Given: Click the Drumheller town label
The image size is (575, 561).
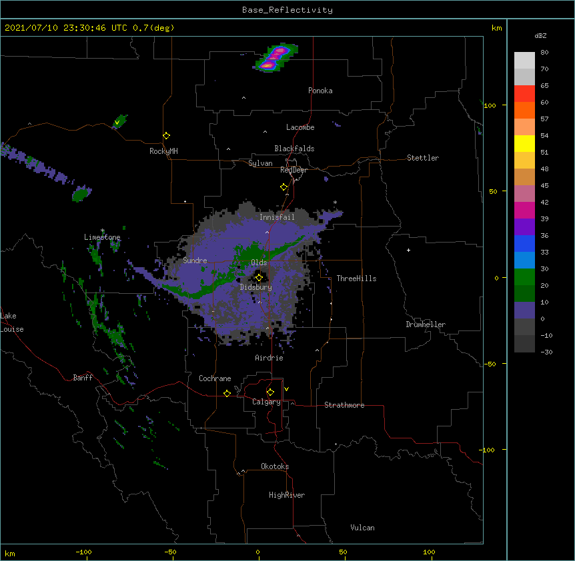Looking at the screenshot, I should click(426, 324).
